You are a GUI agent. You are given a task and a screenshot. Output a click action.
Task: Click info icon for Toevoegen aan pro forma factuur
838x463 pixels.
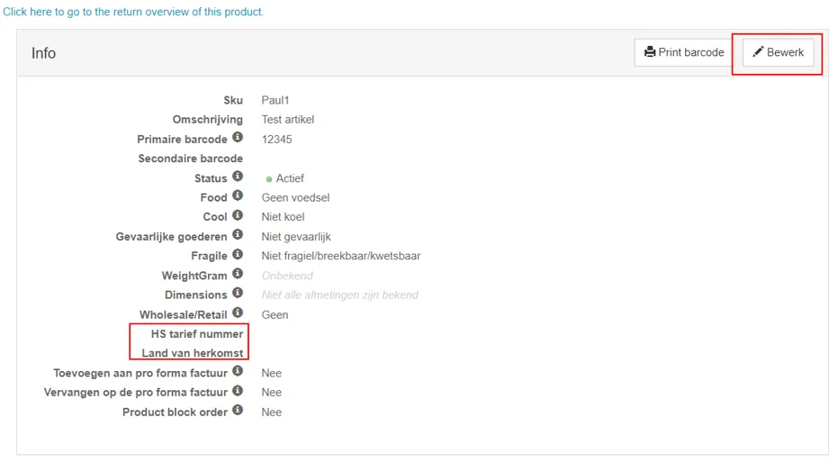pos(238,371)
